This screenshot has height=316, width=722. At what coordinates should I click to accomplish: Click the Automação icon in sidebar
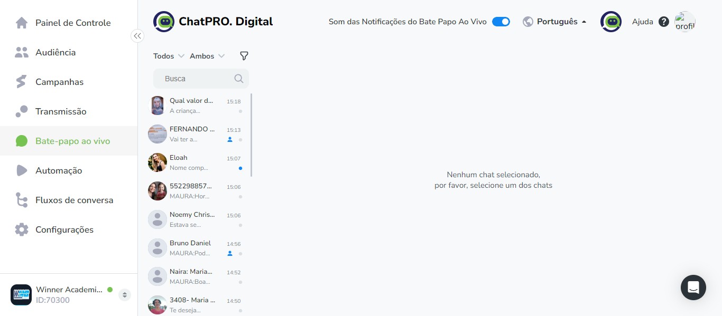[x=22, y=170]
